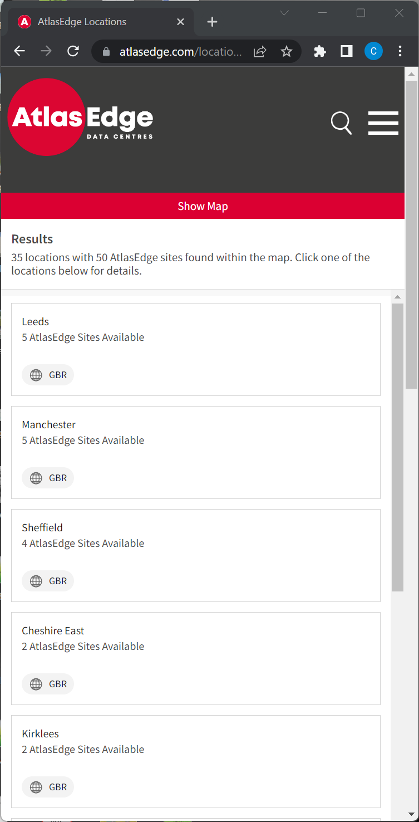This screenshot has height=822, width=419.
Task: Click the results list scrollbar thumb
Action: pyautogui.click(x=397, y=447)
